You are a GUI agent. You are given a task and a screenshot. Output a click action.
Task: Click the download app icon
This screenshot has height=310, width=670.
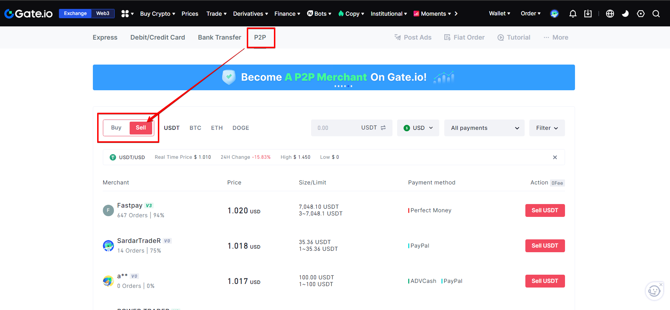(588, 14)
